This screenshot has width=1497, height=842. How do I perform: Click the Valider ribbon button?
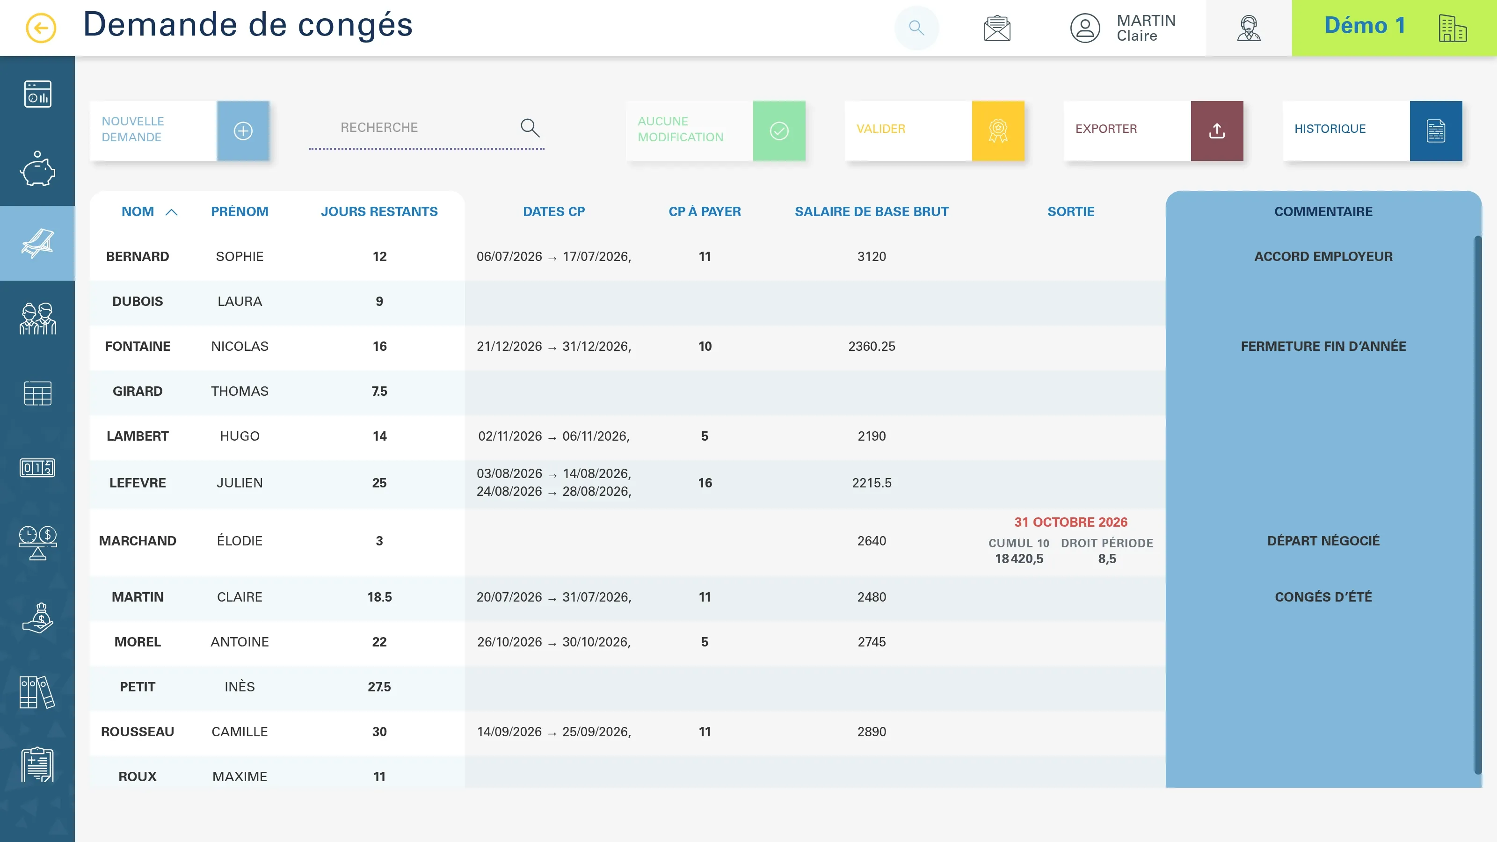pos(998,131)
